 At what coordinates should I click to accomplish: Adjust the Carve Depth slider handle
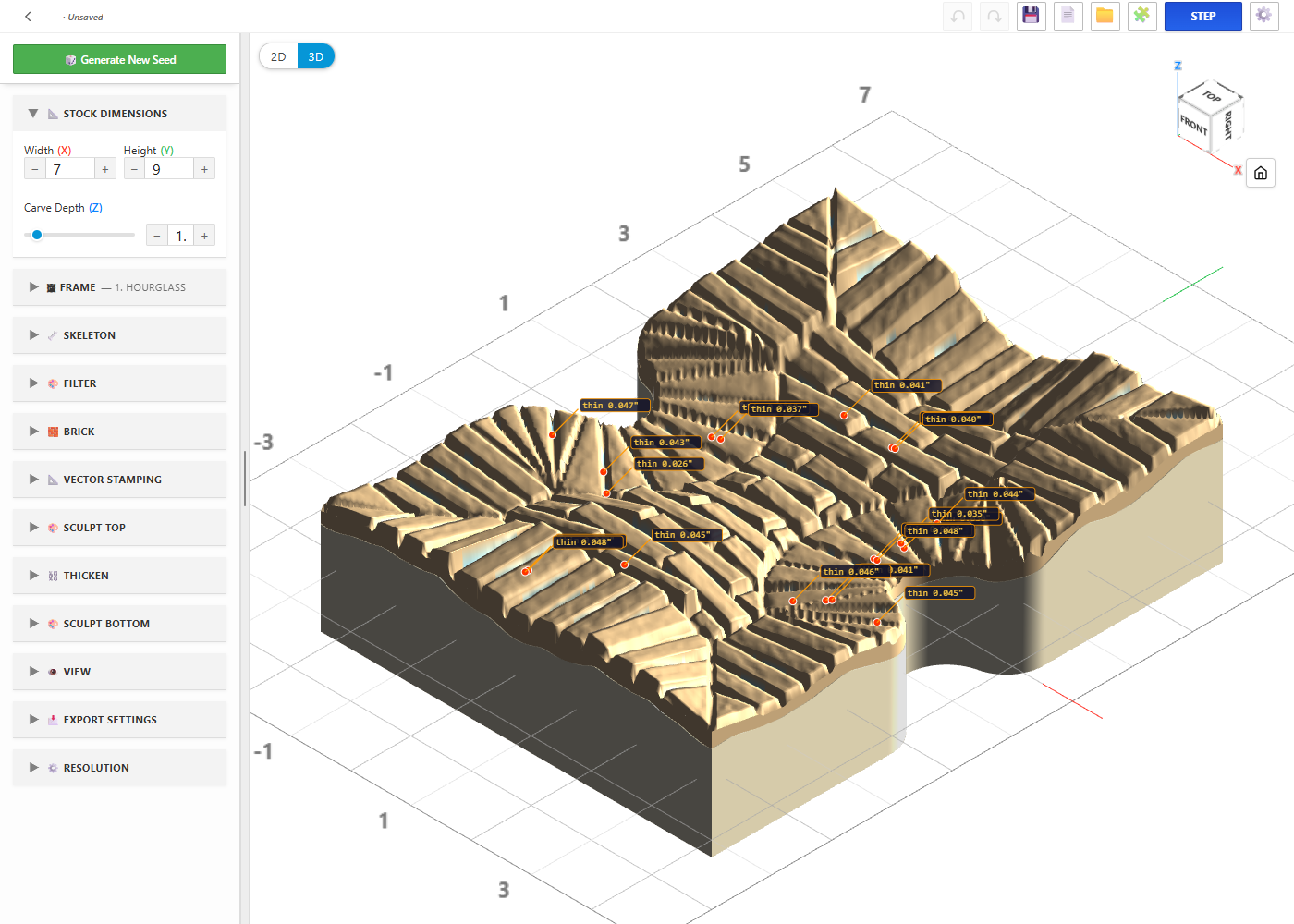tap(37, 235)
